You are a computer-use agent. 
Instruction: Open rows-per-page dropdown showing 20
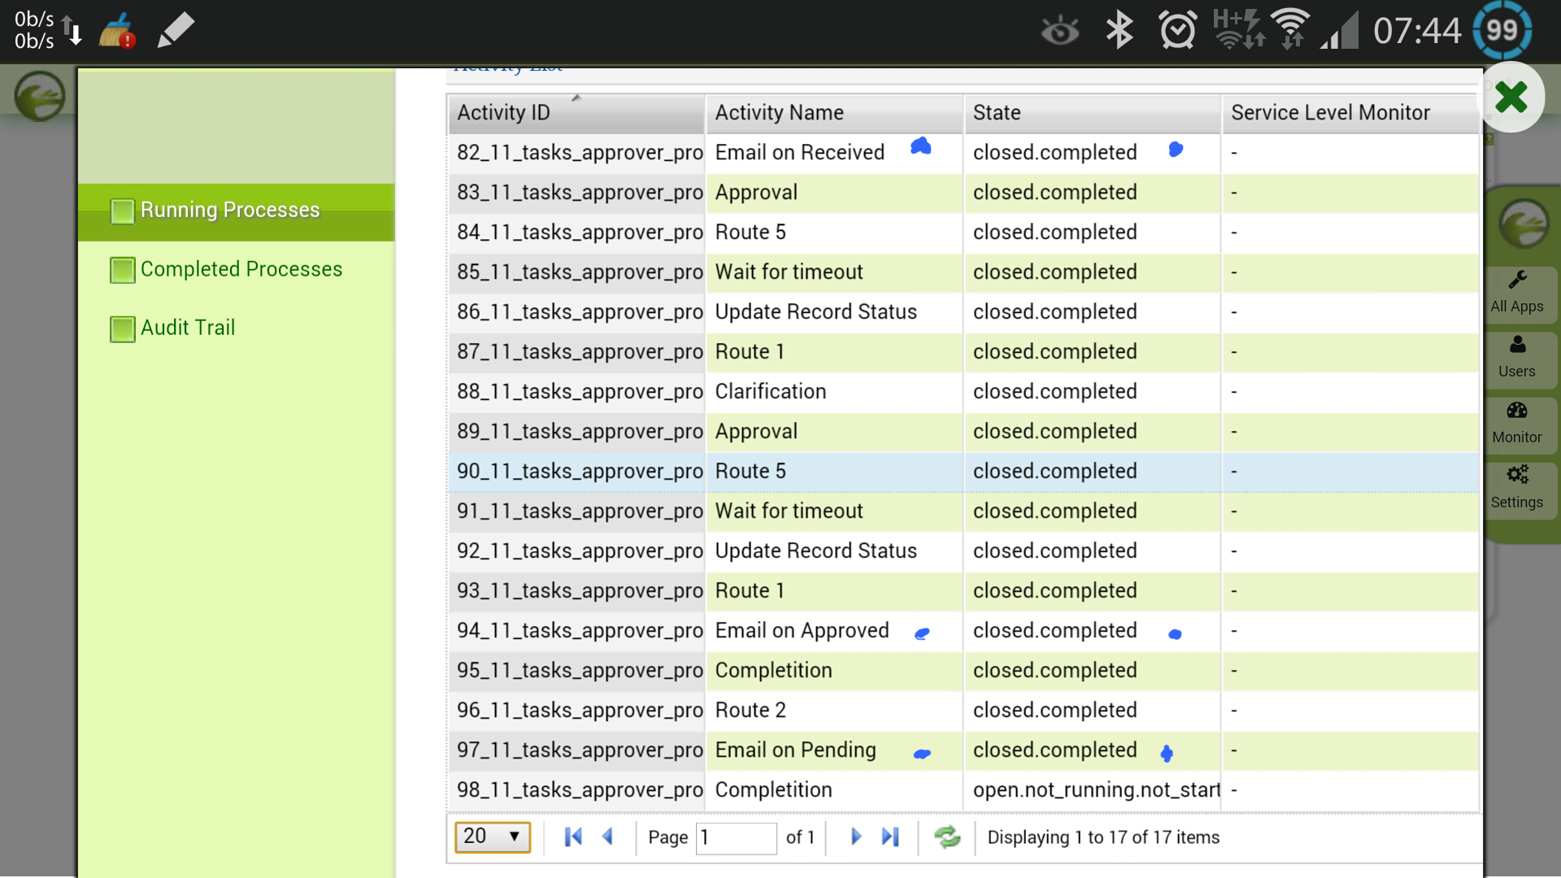[x=492, y=837]
